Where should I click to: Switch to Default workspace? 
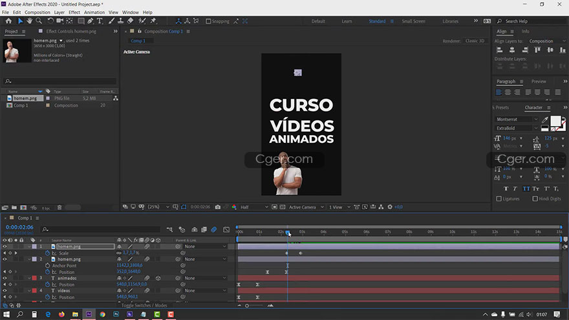(318, 21)
